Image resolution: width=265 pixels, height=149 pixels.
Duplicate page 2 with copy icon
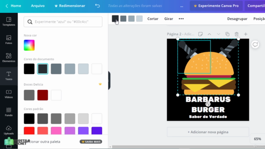(x=227, y=34)
